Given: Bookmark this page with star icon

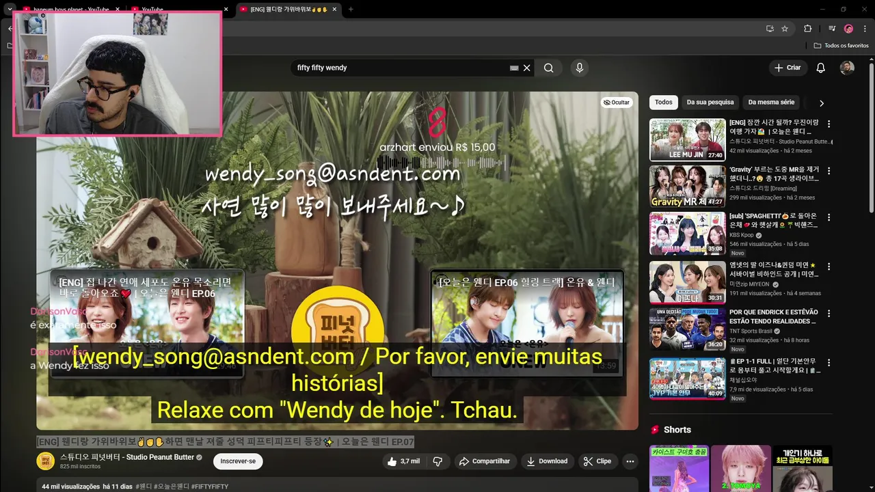Looking at the screenshot, I should coord(785,29).
